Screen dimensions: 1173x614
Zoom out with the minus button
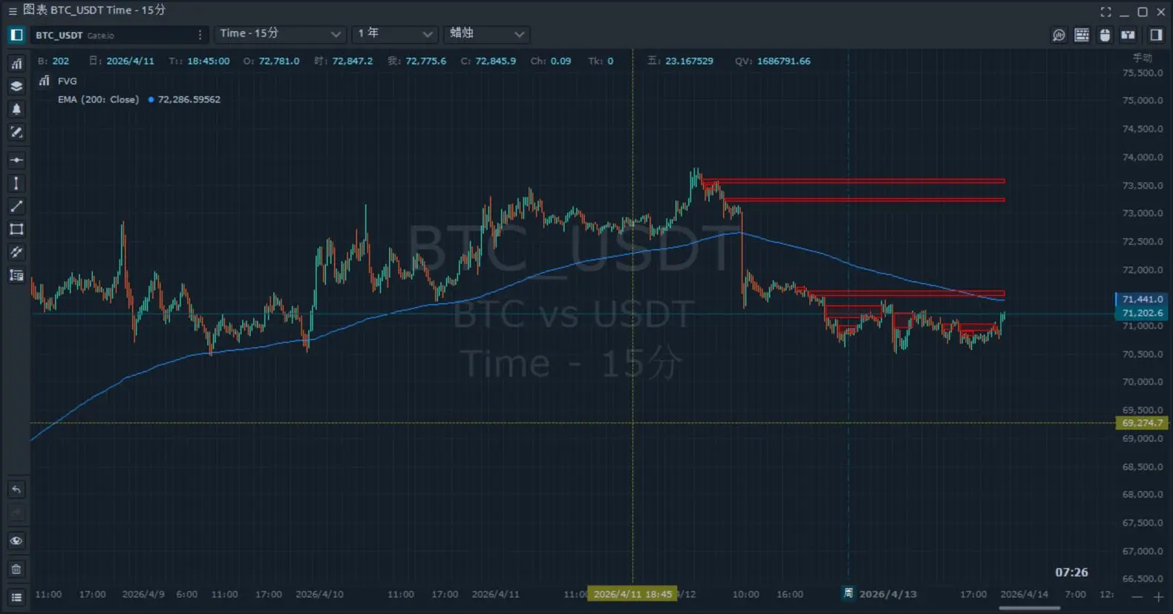tap(1137, 597)
